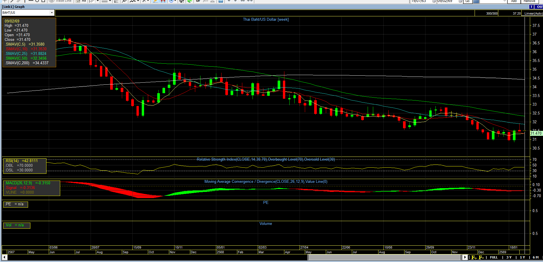Click the 18/01 date marker on timeline
Image resolution: width=543 pixels, height=262 pixels.
pyautogui.click(x=513, y=248)
